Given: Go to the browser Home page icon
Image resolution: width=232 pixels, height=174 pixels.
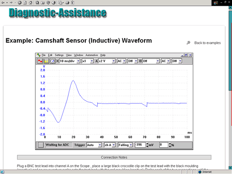Looking at the screenshot, I should (30, 3).
